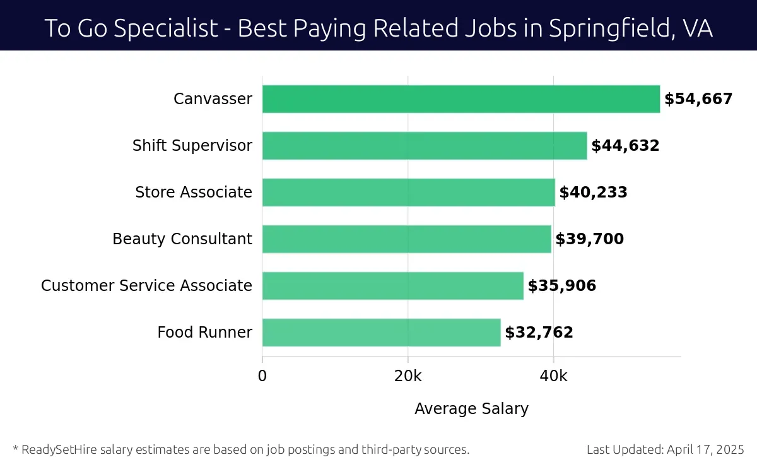
Task: Click the $44,632 salary label
Action: (x=625, y=146)
